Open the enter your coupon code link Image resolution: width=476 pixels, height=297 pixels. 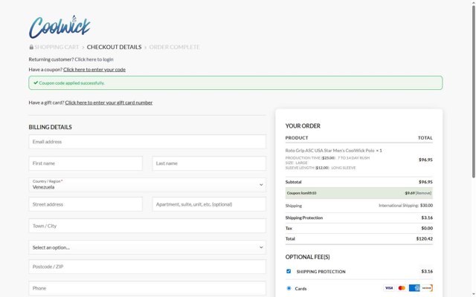(x=94, y=69)
